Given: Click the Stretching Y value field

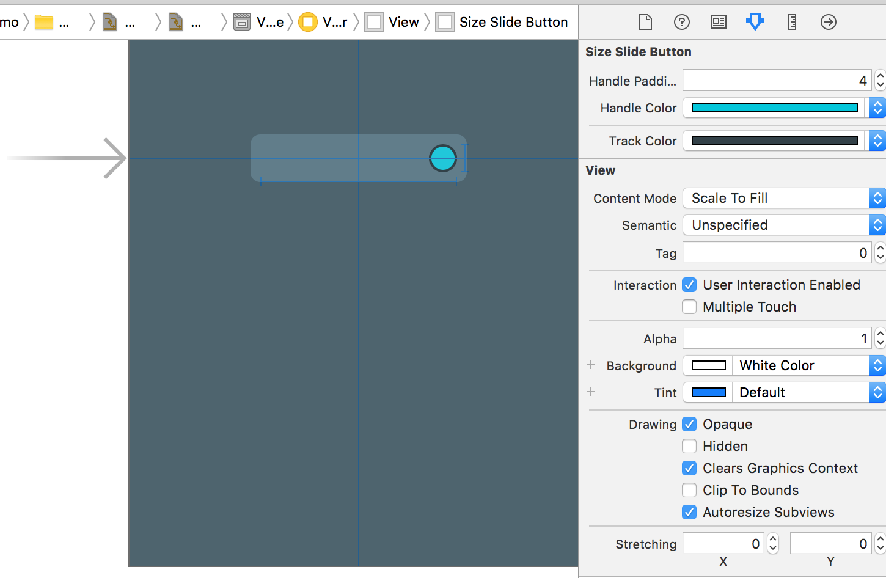Looking at the screenshot, I should (x=832, y=544).
